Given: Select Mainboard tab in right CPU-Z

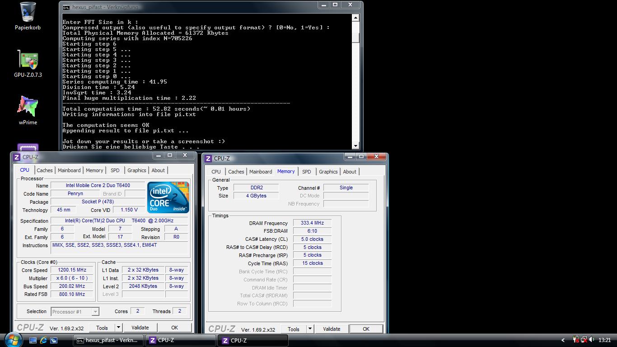Looking at the screenshot, I should (261, 172).
